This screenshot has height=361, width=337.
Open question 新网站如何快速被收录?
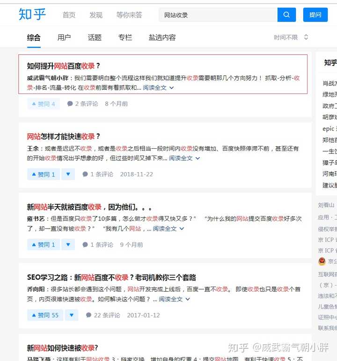pyautogui.click(x=62, y=348)
